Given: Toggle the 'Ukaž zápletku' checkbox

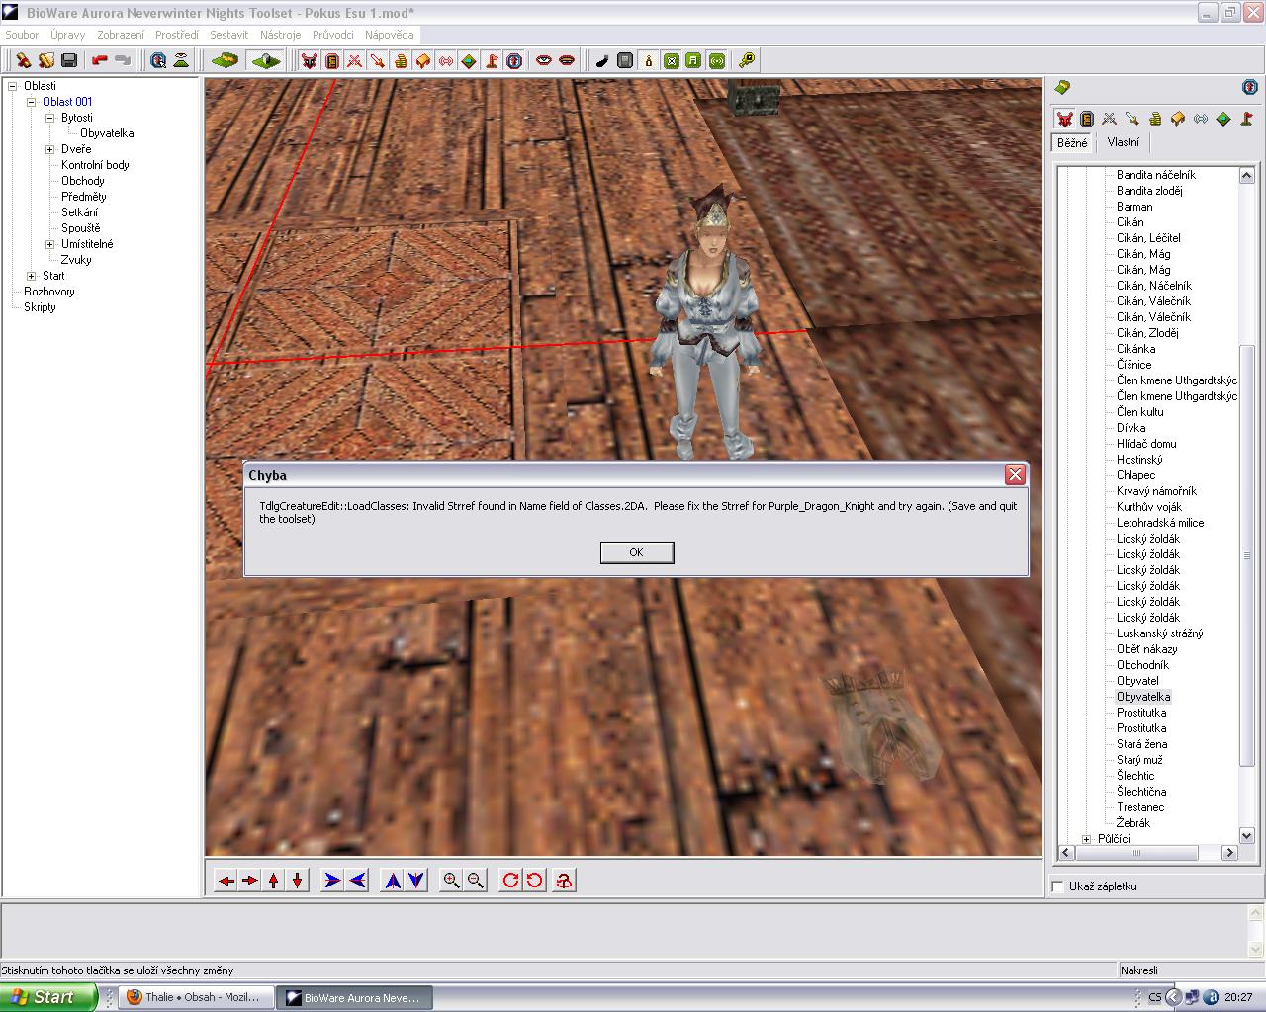Looking at the screenshot, I should click(1058, 886).
